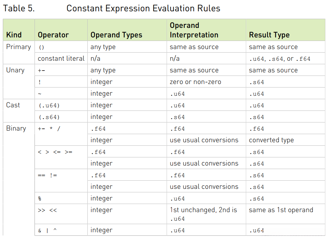Select the "Operand Interpretation" column header

[194, 30]
